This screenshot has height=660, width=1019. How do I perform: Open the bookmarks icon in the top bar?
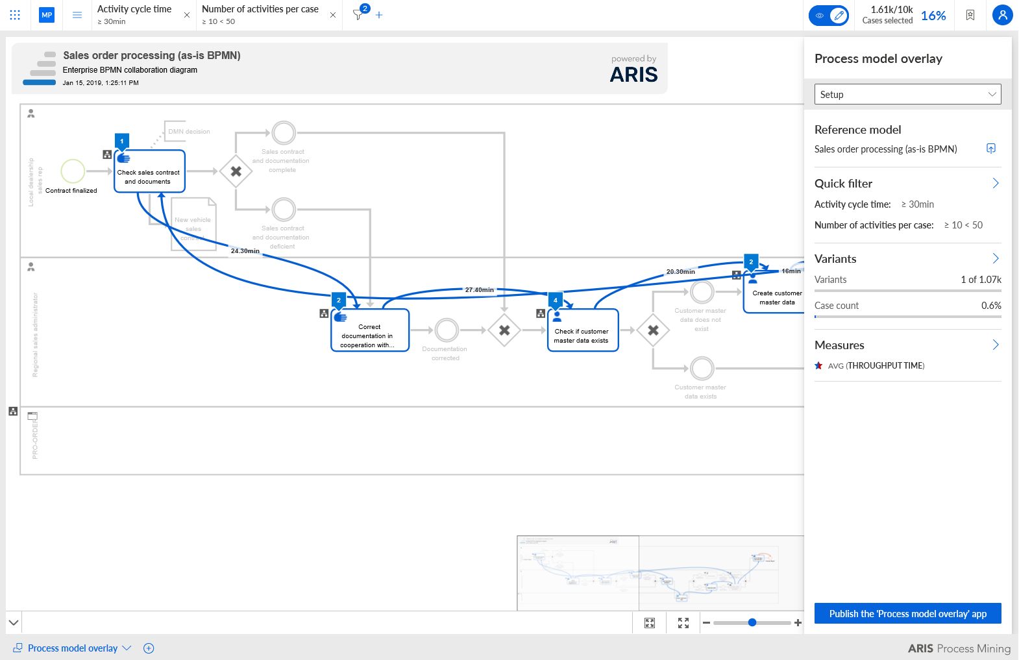pyautogui.click(x=970, y=15)
